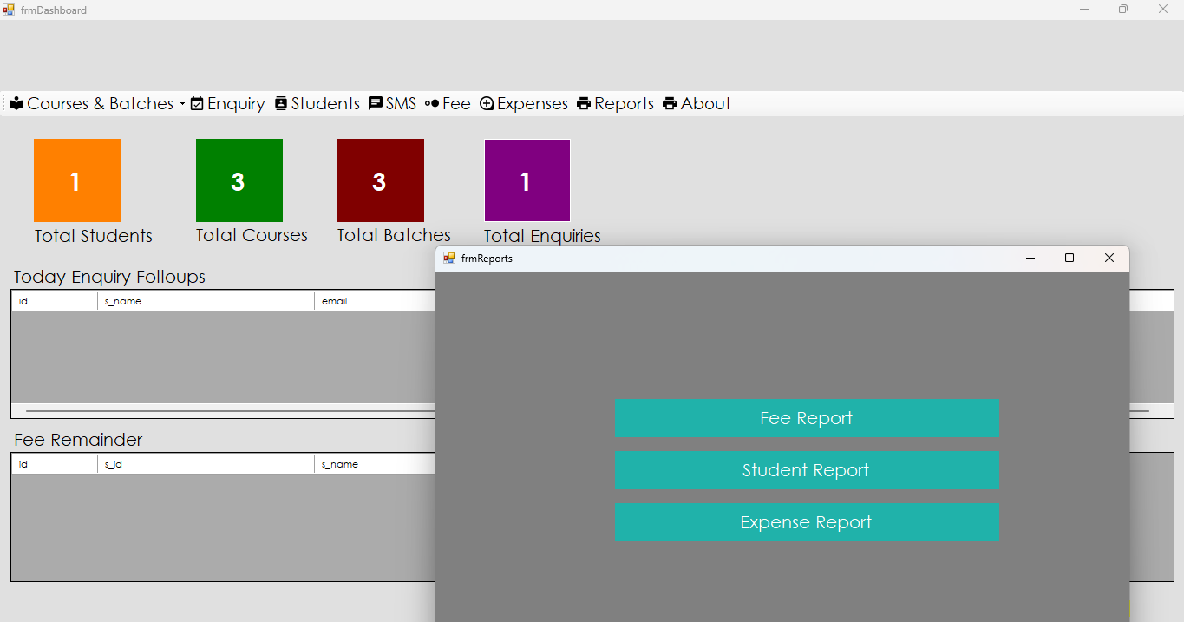Click the Expenses plus-circle icon
This screenshot has height=622, width=1184.
click(x=487, y=103)
